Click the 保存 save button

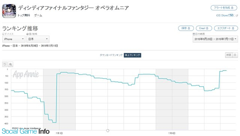point(186,28)
